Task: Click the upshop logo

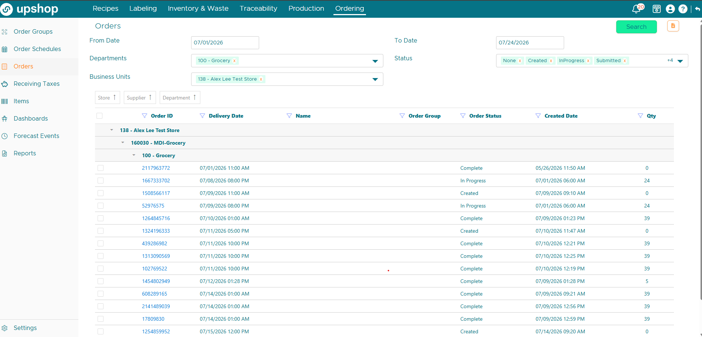Action: (x=30, y=9)
